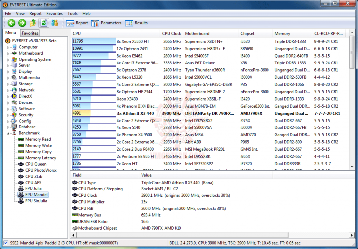The height and width of the screenshot is (249, 358).
Task: Open benchmark Parameters
Action: (x=106, y=23)
